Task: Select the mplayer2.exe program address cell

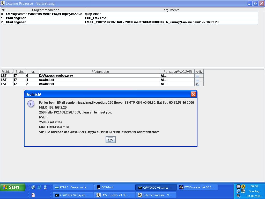Action: 45,14
